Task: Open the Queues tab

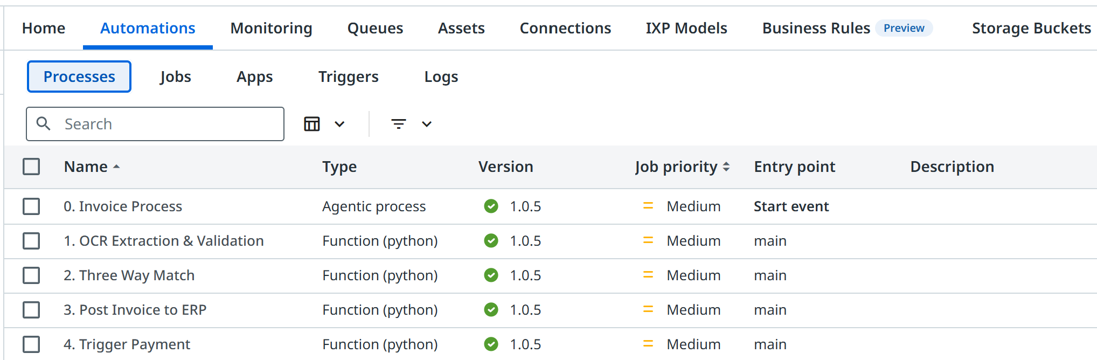Action: tap(375, 28)
